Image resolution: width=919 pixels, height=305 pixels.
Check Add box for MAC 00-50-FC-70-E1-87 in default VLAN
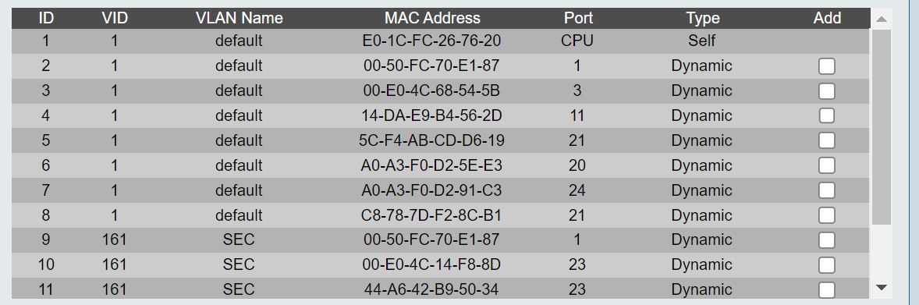click(826, 66)
